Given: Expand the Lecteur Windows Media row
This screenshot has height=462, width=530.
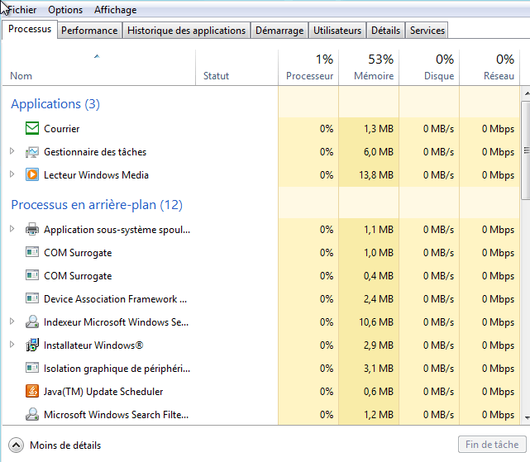Looking at the screenshot, I should [x=12, y=174].
